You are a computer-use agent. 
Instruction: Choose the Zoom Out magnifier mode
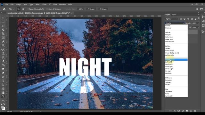tap(23, 9)
